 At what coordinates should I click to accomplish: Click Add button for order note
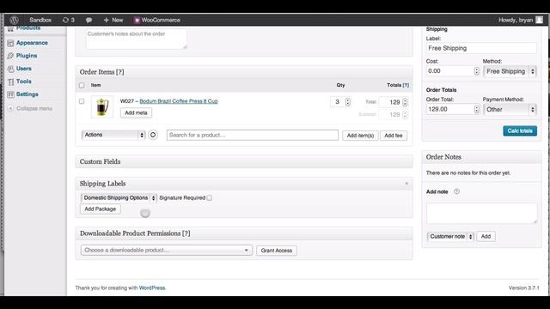coord(486,237)
